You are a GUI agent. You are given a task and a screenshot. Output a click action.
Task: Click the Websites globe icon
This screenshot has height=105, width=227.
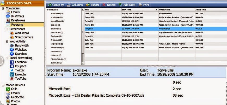pyautogui.click(x=12, y=50)
